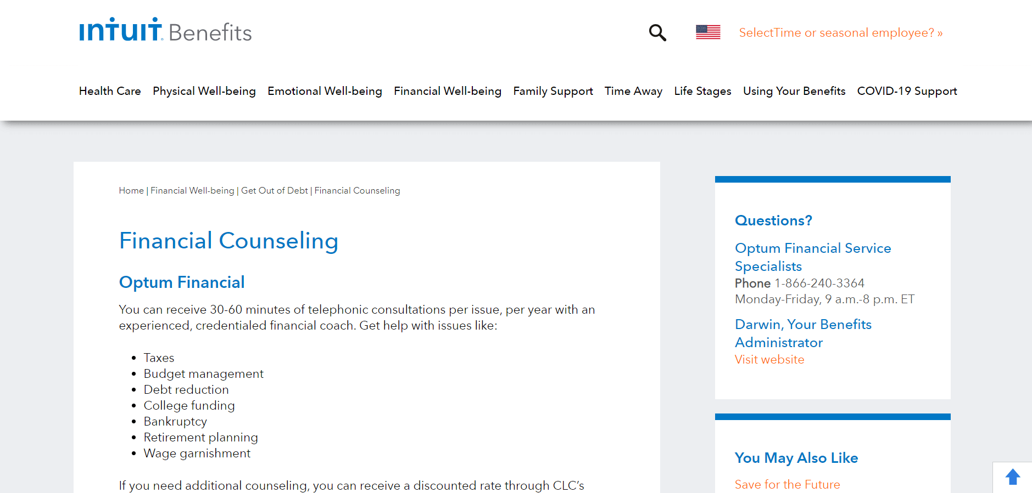Screen dimensions: 1032x493
Task: Open the Using Your Benefits menu
Action: (x=794, y=91)
